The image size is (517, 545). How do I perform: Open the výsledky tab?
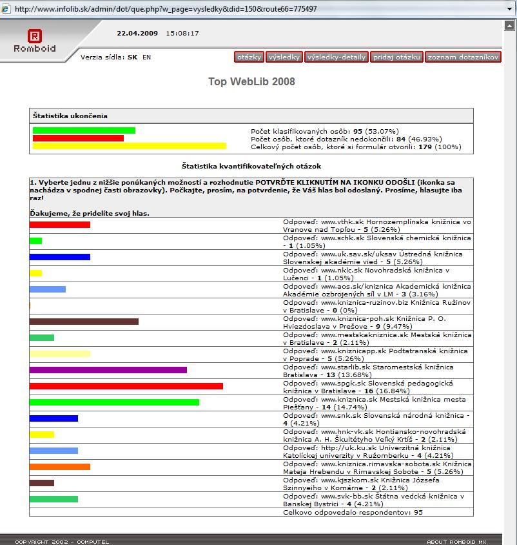pos(284,57)
